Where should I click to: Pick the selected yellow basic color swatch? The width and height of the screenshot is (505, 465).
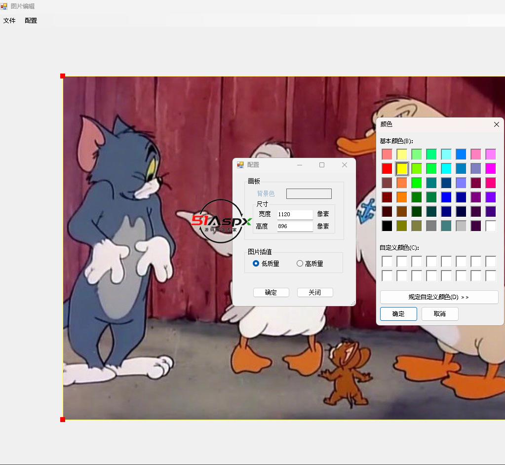402,168
